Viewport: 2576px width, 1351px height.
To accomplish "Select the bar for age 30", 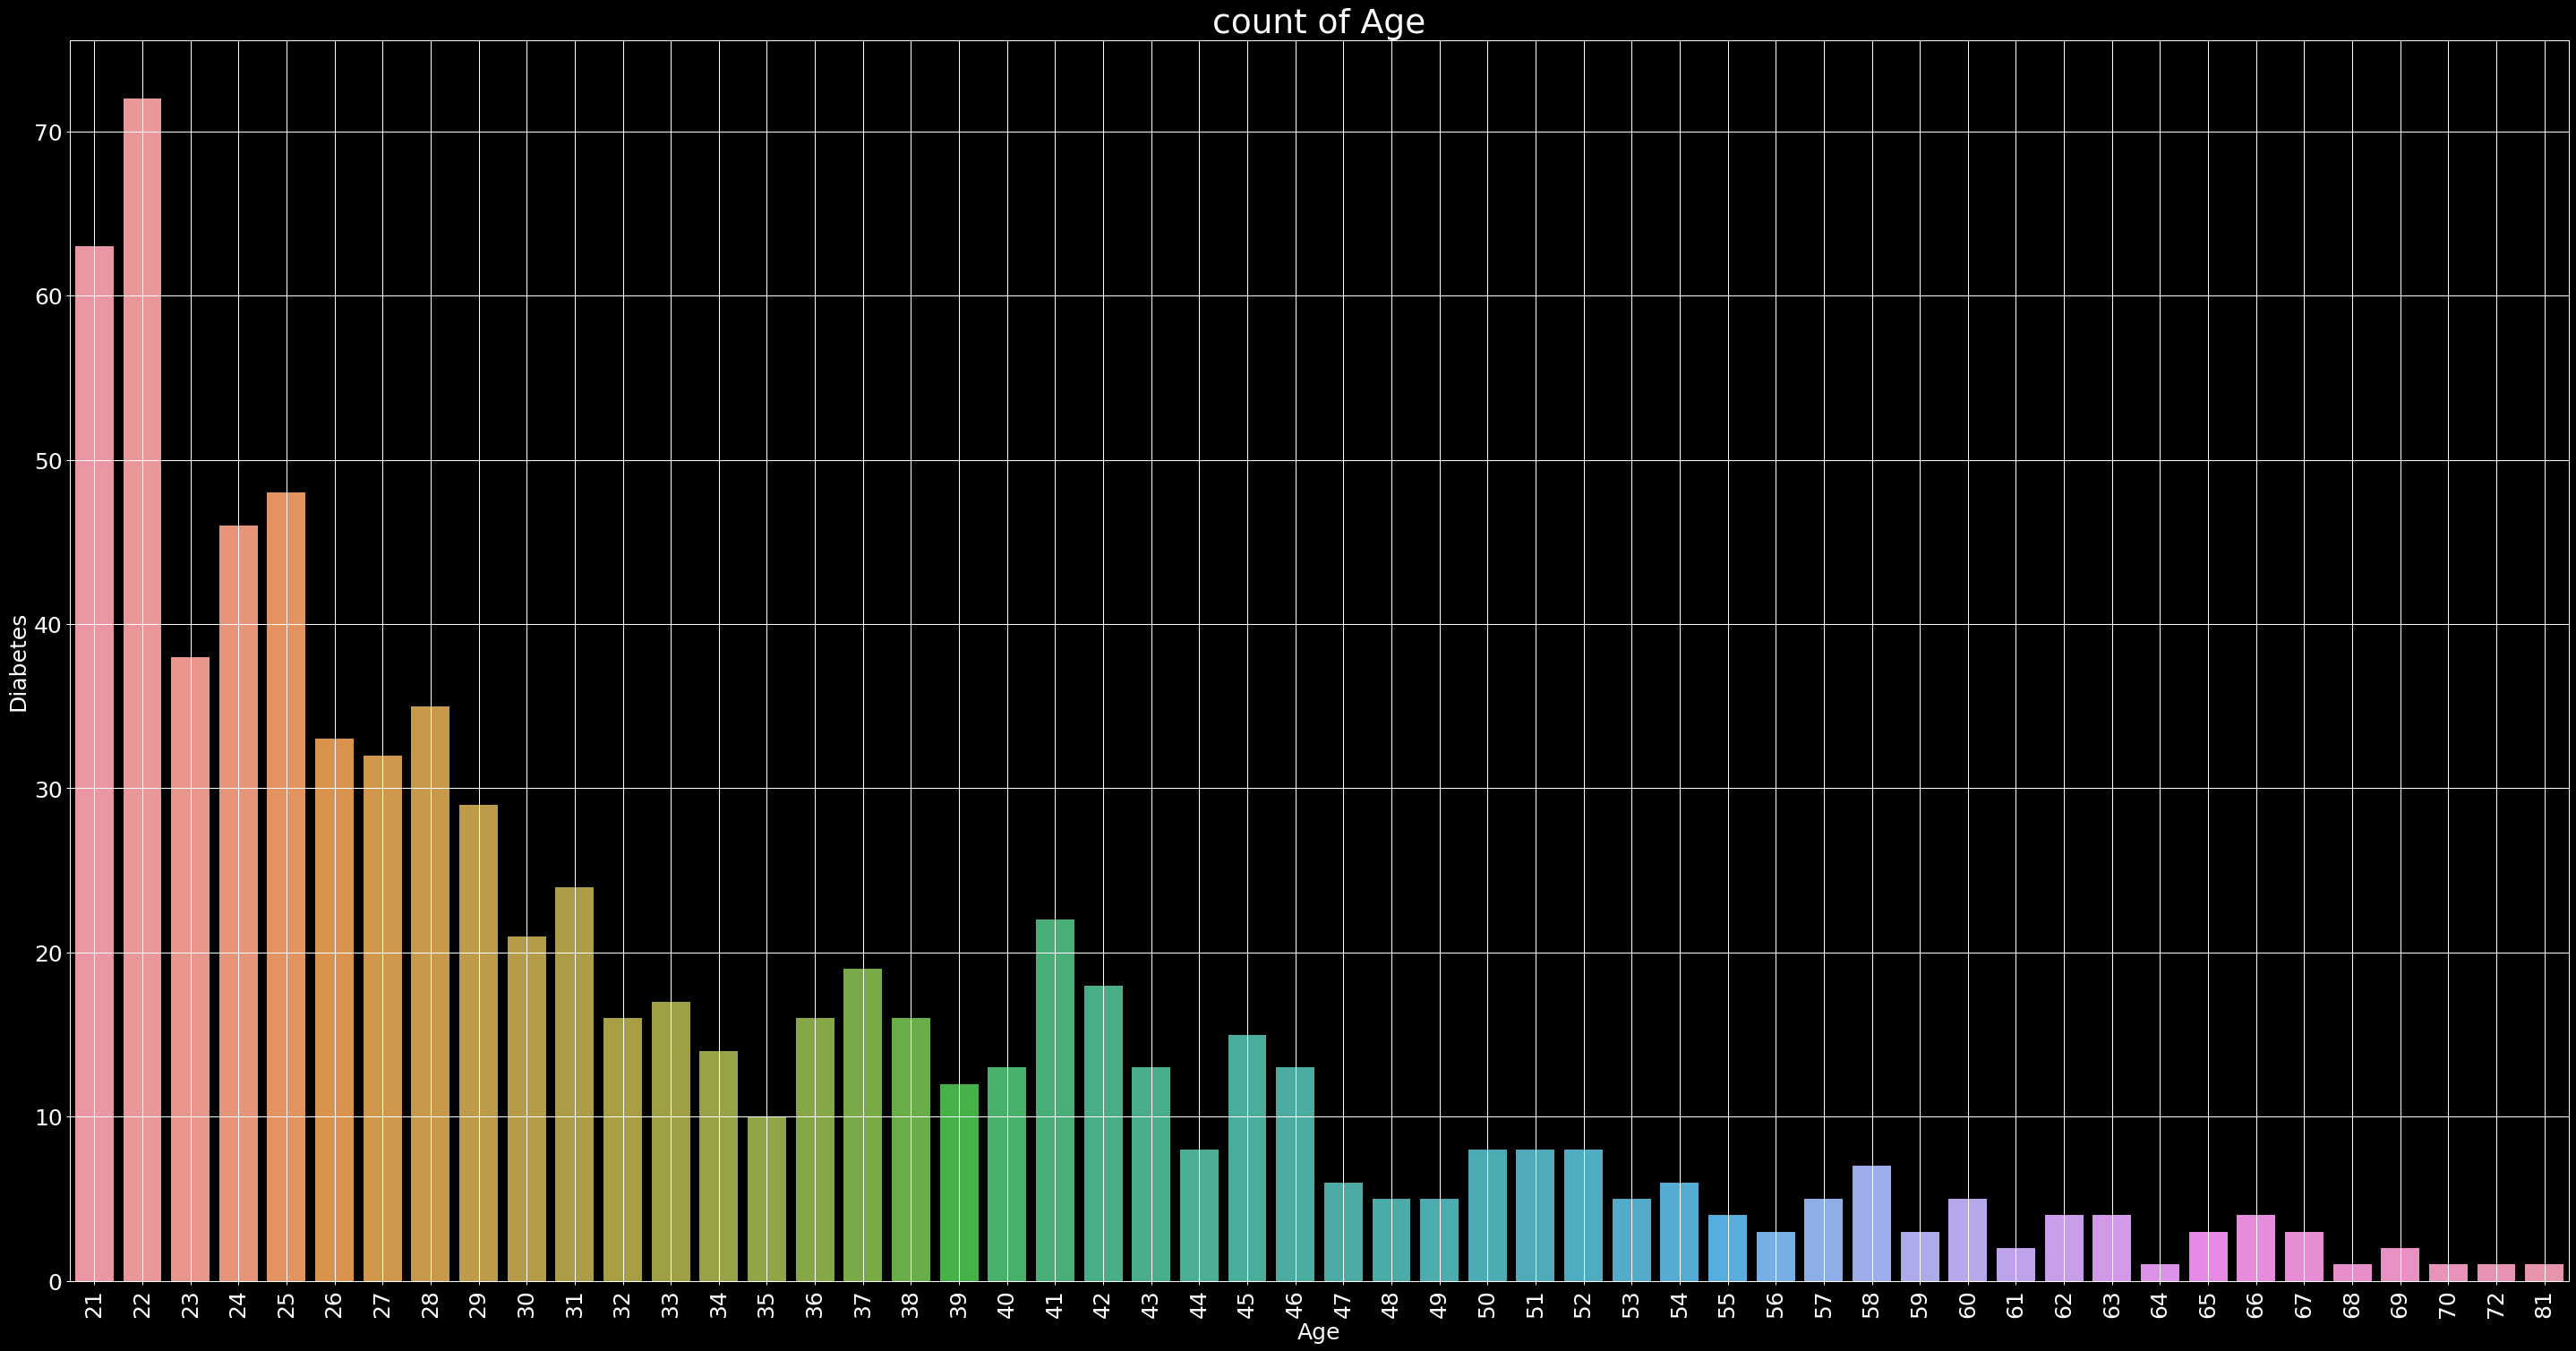I will coord(527,1109).
